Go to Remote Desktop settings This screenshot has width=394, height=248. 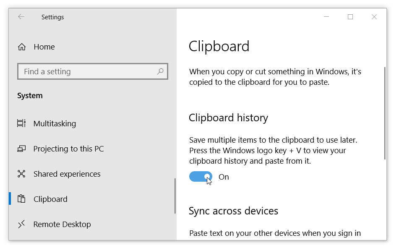point(62,224)
